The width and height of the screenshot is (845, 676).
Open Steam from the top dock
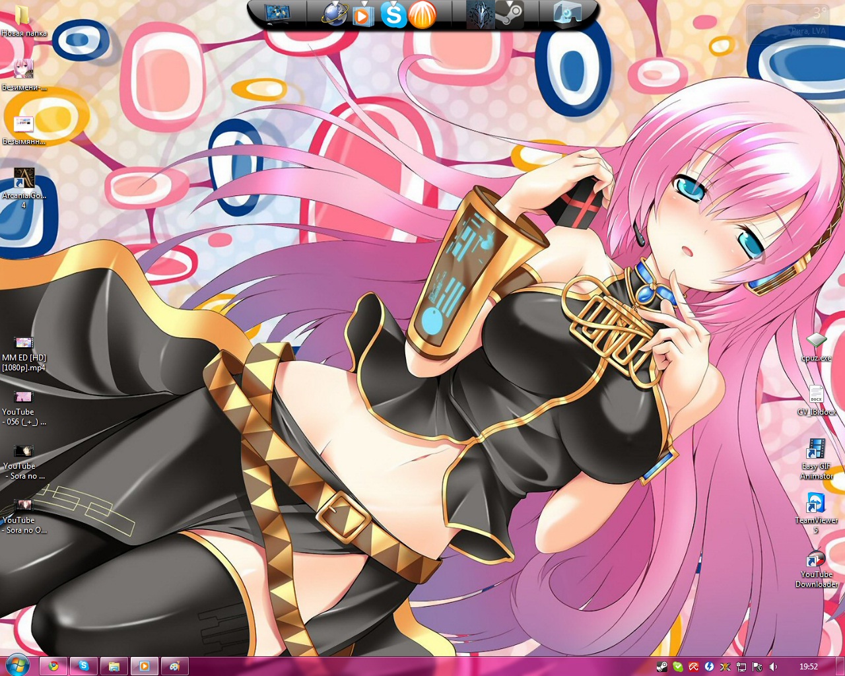(x=509, y=14)
